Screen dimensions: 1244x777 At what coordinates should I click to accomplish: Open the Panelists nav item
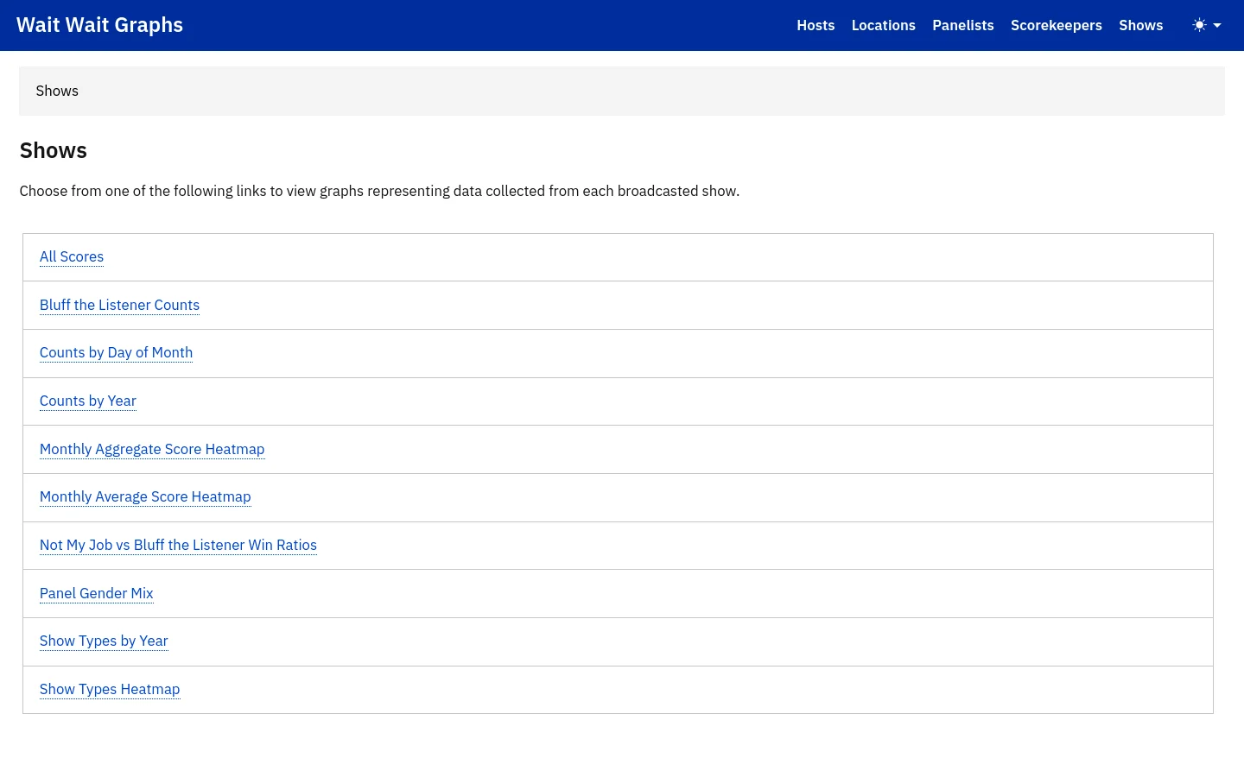point(962,25)
